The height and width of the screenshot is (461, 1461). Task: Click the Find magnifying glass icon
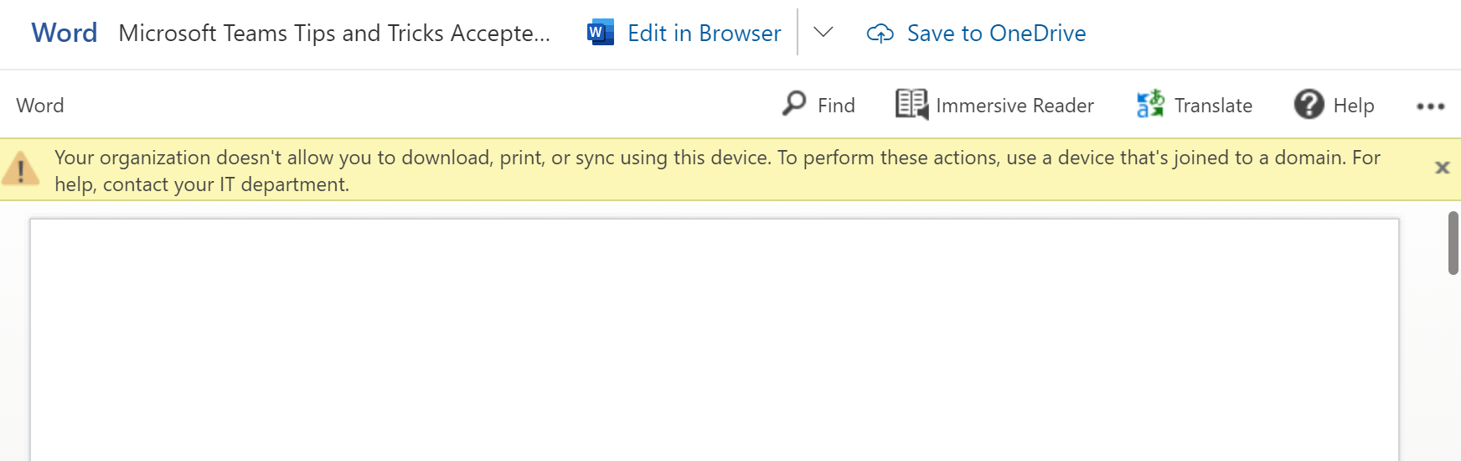pyautogui.click(x=793, y=104)
